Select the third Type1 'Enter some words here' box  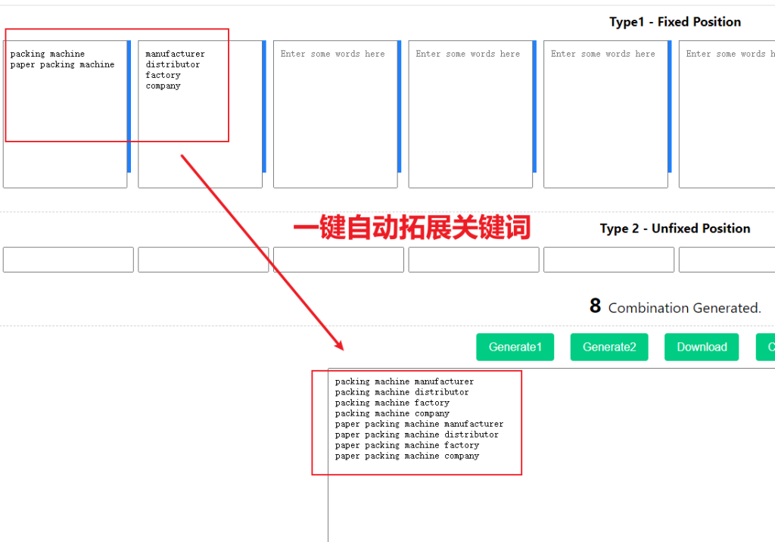(335, 114)
